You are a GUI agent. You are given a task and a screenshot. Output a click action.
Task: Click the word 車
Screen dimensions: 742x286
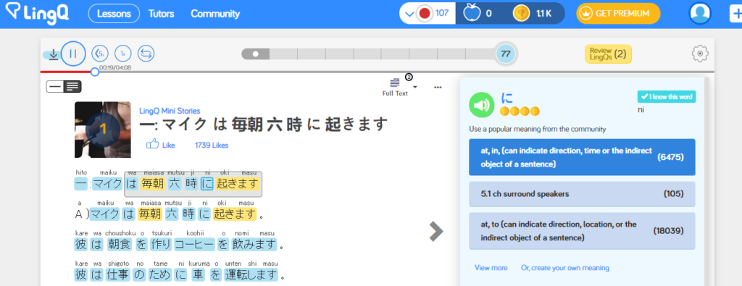[198, 274]
